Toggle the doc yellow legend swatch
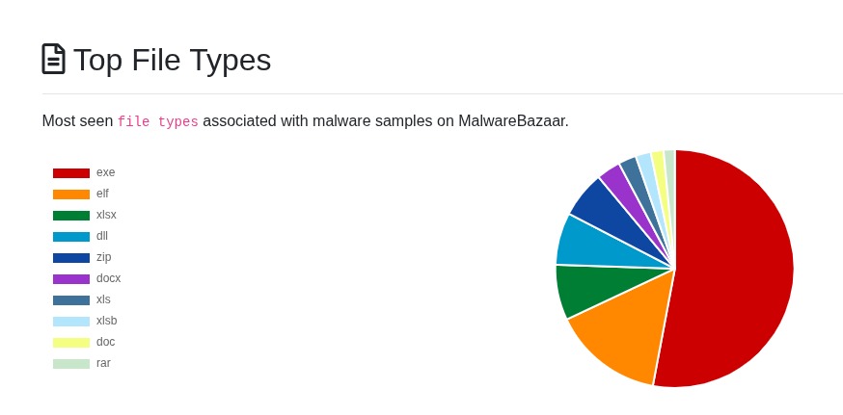The width and height of the screenshot is (843, 415). [71, 343]
